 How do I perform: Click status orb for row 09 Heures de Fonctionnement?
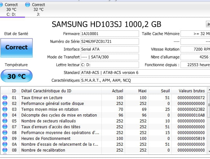(5, 138)
